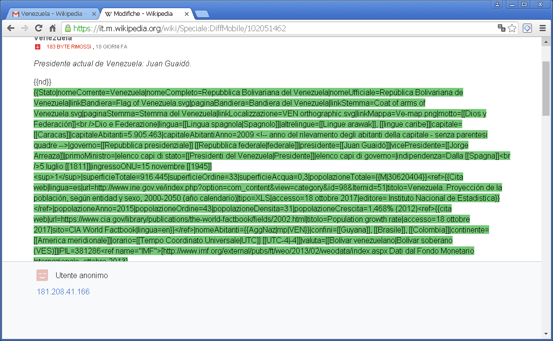Reload the current page

tap(39, 28)
